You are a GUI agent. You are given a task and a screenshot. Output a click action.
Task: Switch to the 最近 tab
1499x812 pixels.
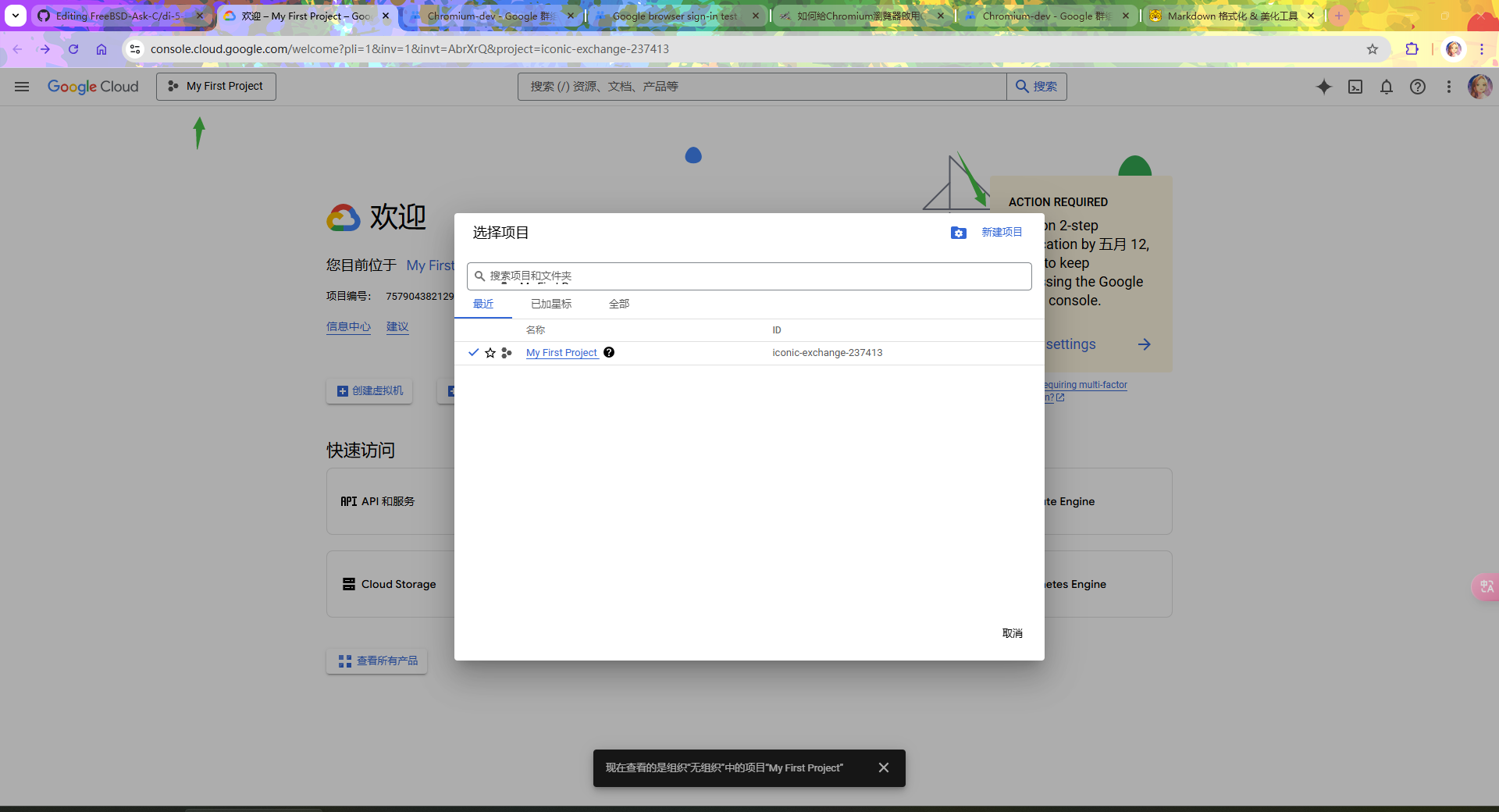483,304
